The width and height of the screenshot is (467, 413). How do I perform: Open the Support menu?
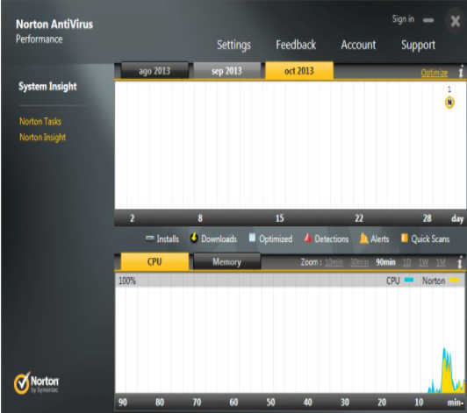[x=418, y=45]
